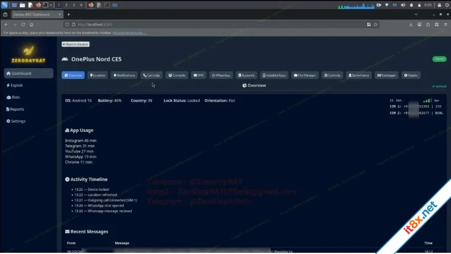Image resolution: width=451 pixels, height=254 pixels.
Task: Click the volume icon in system tray
Action: [x=403, y=5]
